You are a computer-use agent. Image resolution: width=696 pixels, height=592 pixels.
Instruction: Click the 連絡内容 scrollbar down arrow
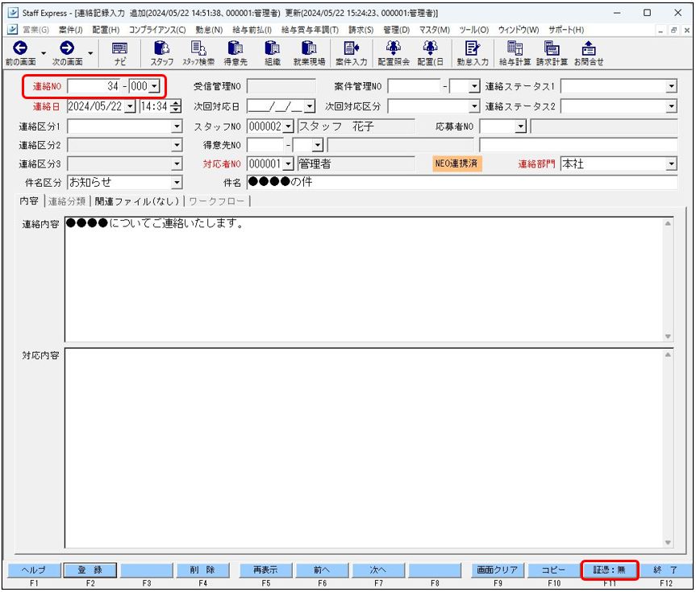(x=668, y=336)
